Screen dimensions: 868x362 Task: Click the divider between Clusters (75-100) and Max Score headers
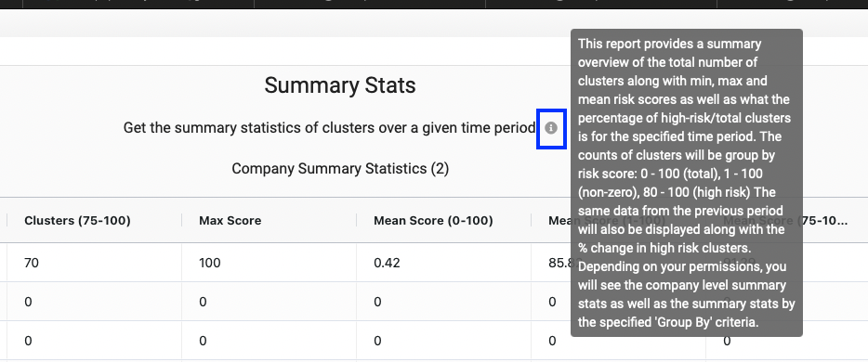click(x=181, y=221)
